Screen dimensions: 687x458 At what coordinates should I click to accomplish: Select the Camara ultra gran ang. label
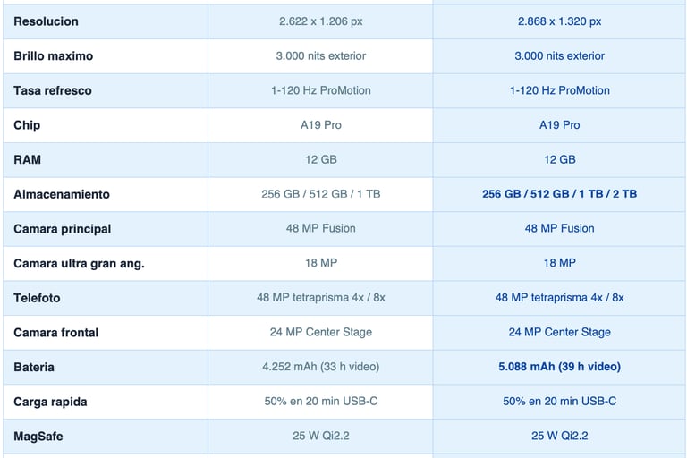pyautogui.click(x=79, y=263)
